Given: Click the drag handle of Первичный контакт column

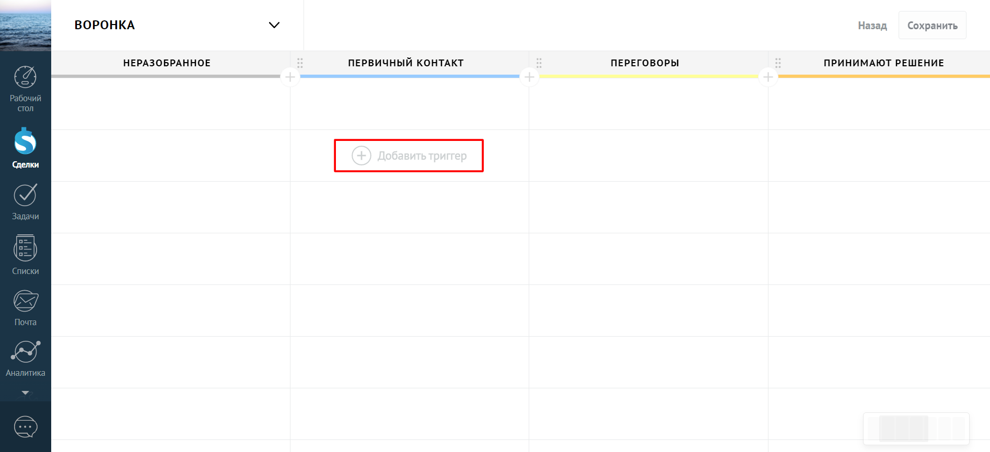Looking at the screenshot, I should (x=300, y=63).
